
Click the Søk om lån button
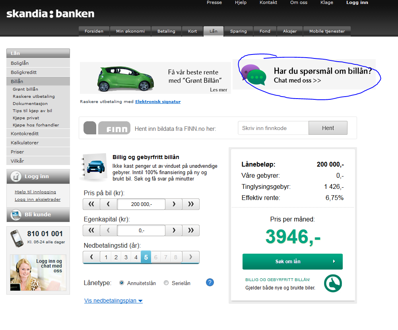point(292,262)
